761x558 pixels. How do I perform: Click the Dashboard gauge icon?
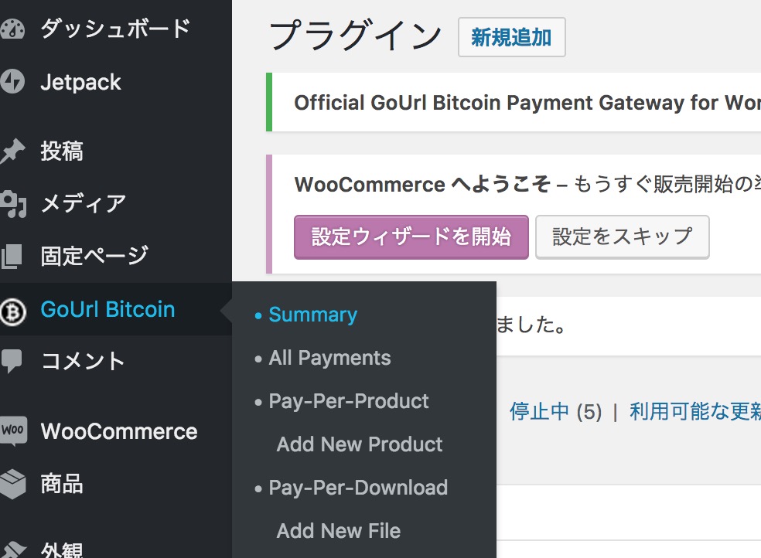click(12, 29)
